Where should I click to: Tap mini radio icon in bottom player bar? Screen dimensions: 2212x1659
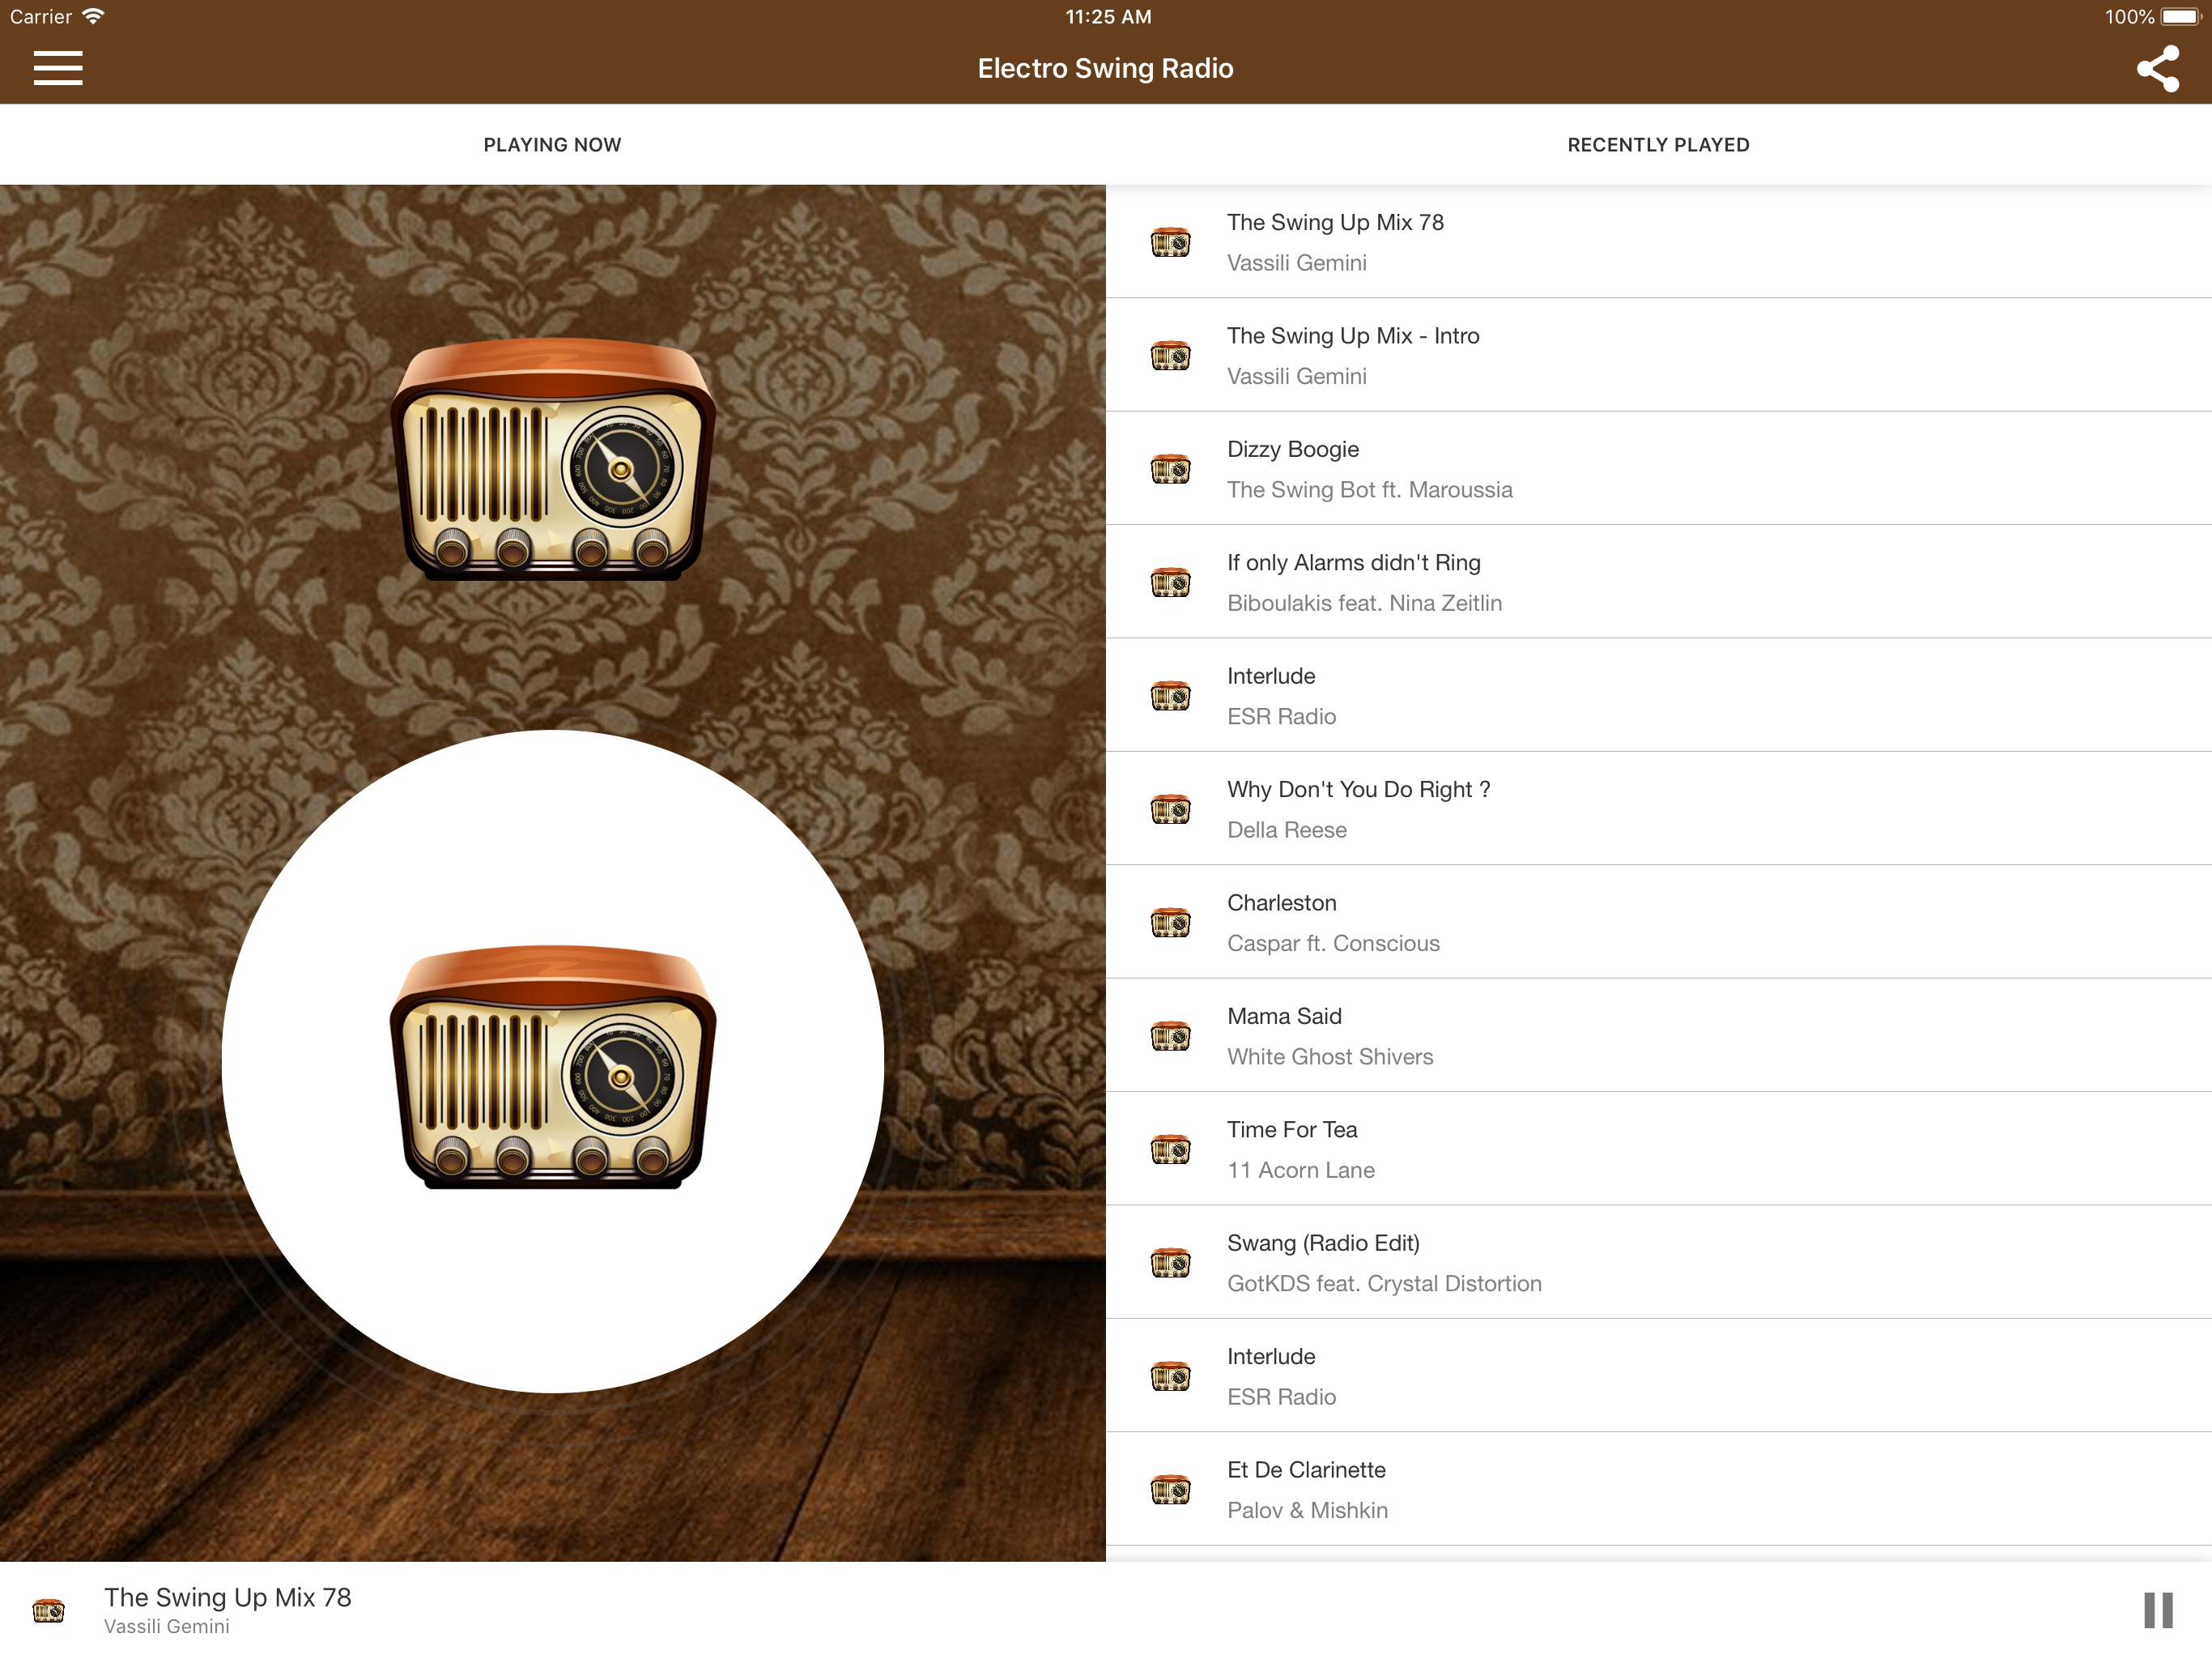coord(48,1610)
